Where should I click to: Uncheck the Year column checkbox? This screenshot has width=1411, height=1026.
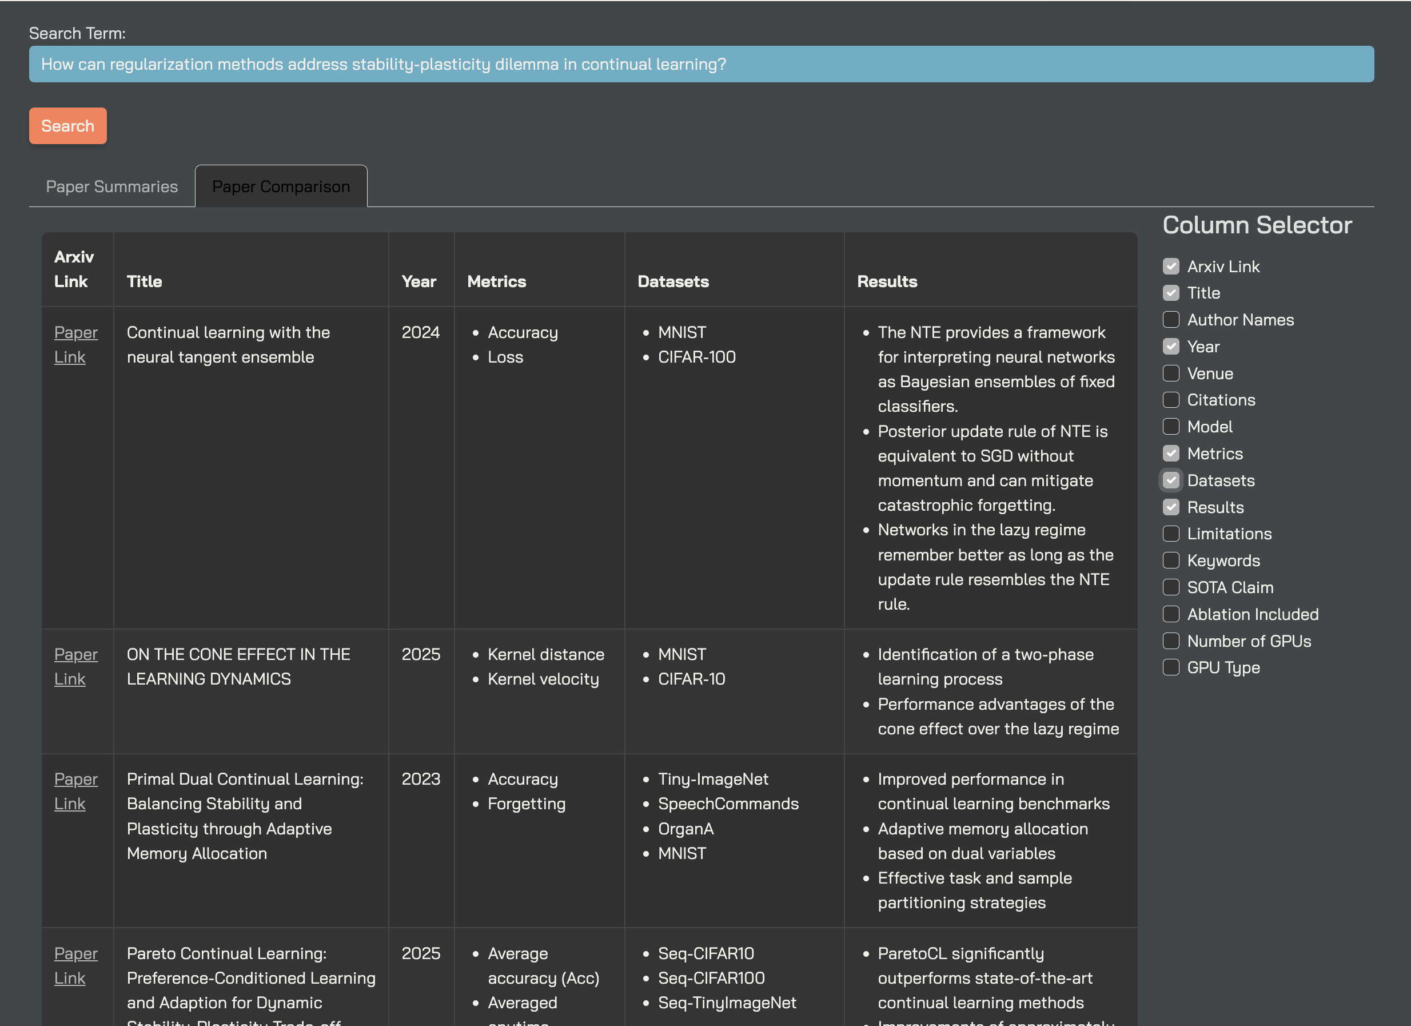tap(1171, 347)
